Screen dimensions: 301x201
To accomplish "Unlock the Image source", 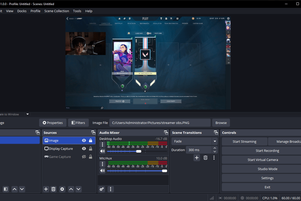I will [91, 141].
